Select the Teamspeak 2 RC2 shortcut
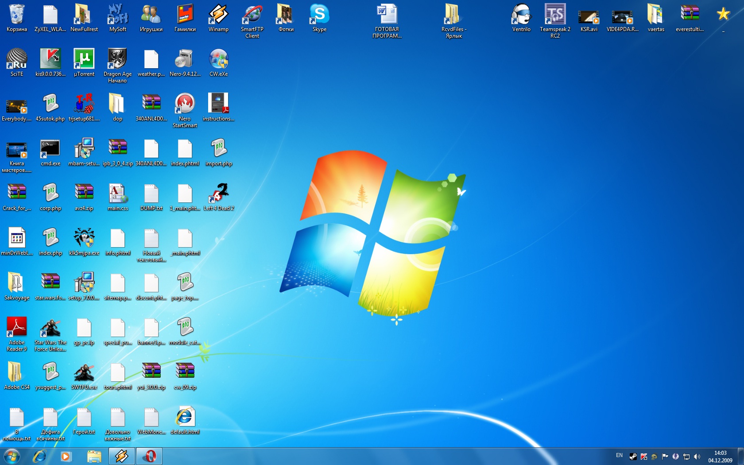 [x=555, y=21]
